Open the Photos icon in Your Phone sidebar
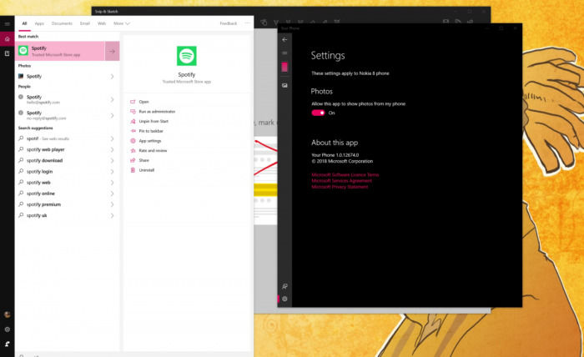The image size is (584, 357). pyautogui.click(x=284, y=85)
